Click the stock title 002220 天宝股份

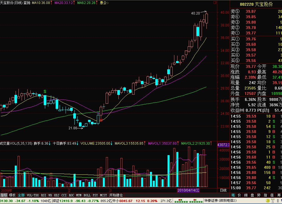[x=256, y=4]
